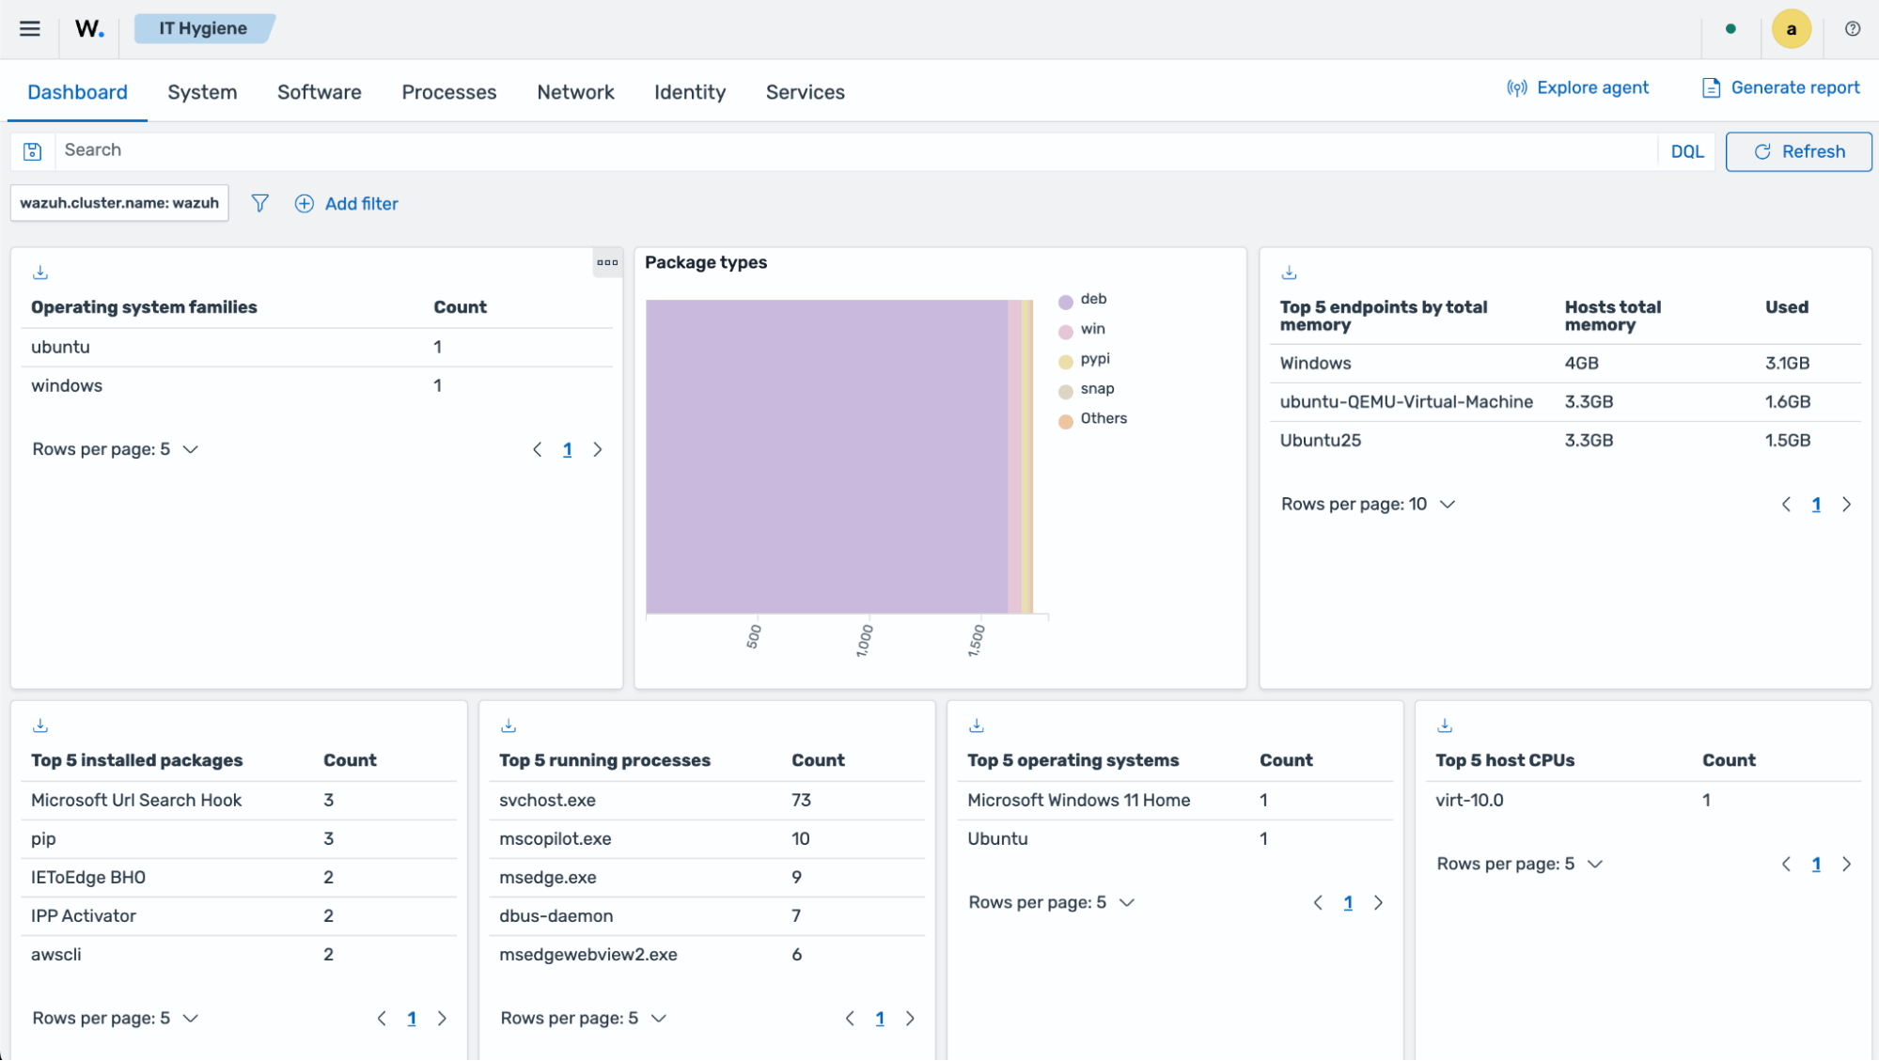1879x1061 pixels.
Task: Click the Operating system families column header
Action: click(x=144, y=307)
